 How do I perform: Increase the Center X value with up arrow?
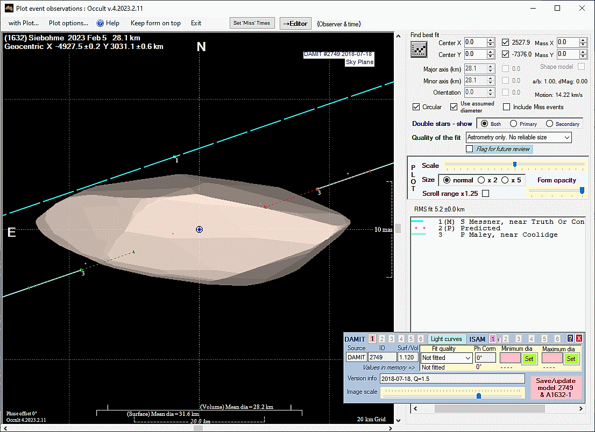[490, 40]
